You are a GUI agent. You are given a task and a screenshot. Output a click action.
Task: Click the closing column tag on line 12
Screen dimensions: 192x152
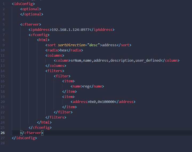170,61
